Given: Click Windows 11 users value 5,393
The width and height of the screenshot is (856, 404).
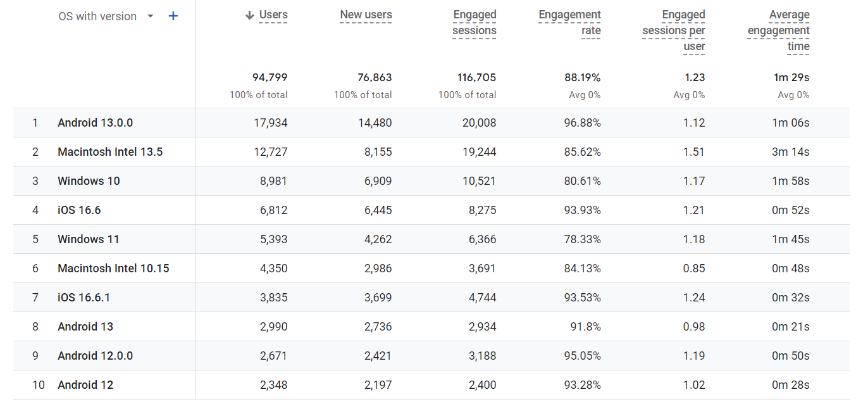Looking at the screenshot, I should tap(274, 239).
